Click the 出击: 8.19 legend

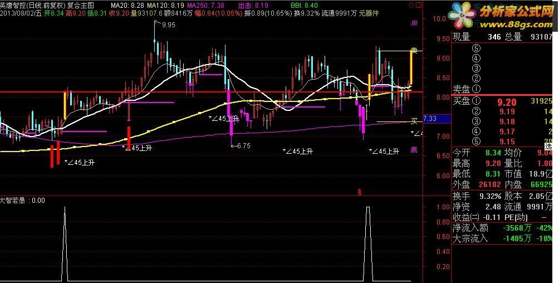click(253, 6)
